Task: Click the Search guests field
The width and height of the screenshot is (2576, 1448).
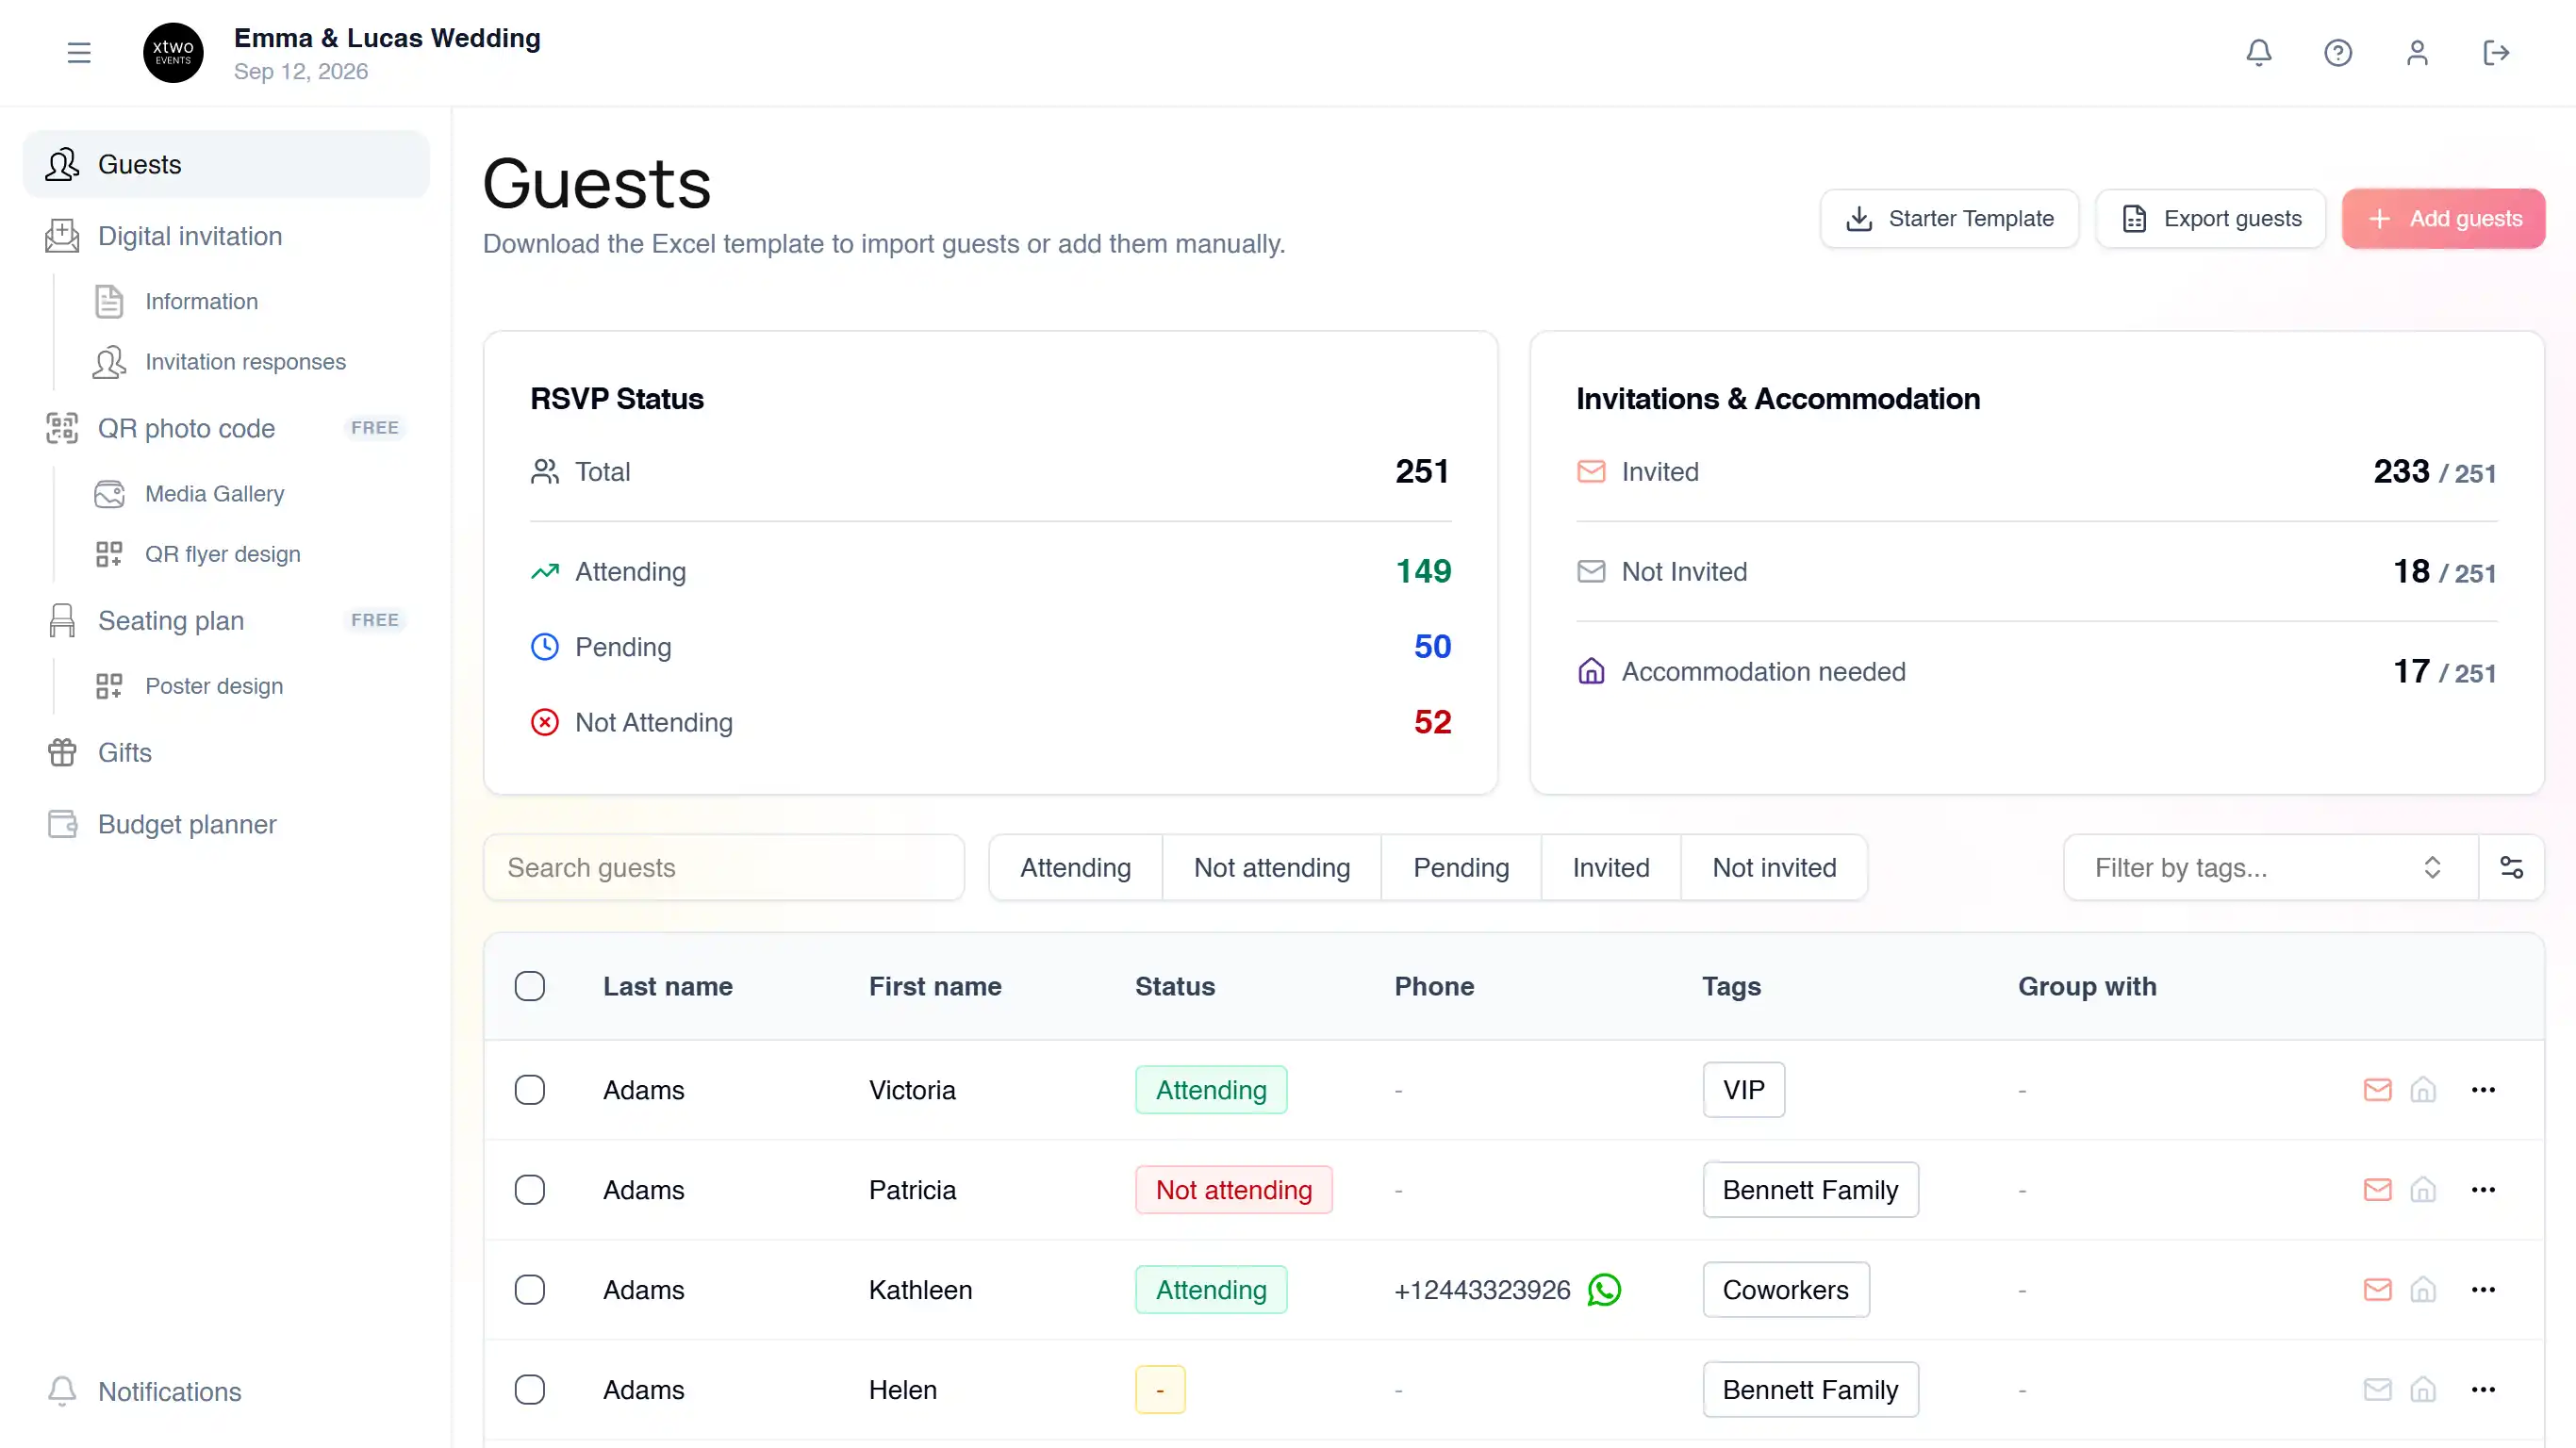Action: pos(723,867)
